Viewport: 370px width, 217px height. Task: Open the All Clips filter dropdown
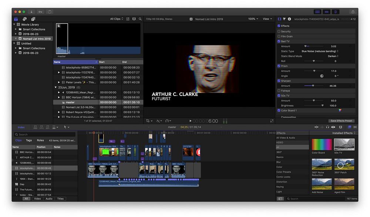(116, 19)
